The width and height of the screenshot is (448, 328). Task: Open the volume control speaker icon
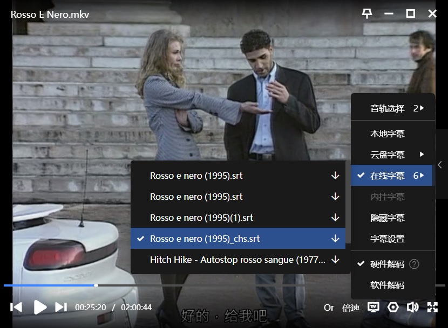click(x=413, y=307)
